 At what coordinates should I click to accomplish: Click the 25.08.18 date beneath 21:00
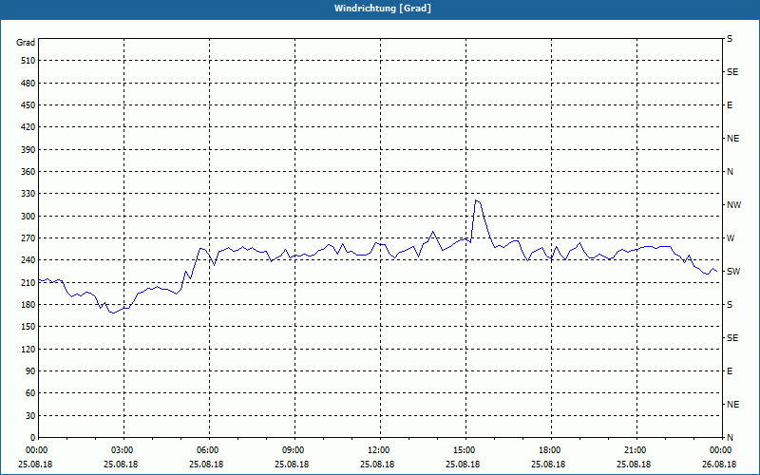tap(634, 465)
